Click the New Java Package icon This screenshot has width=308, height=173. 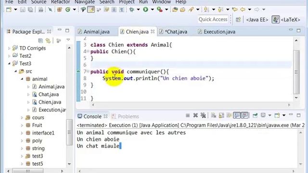tap(60, 10)
